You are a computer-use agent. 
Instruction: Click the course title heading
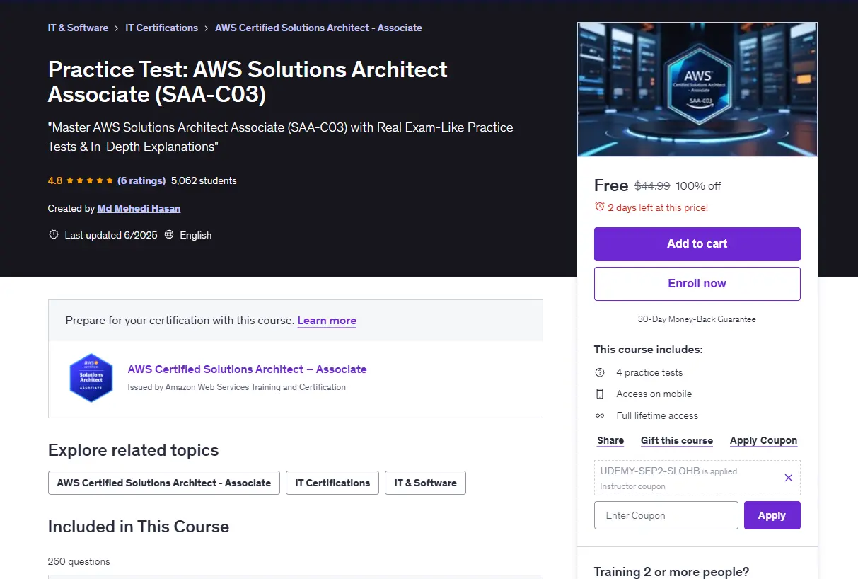pos(248,81)
